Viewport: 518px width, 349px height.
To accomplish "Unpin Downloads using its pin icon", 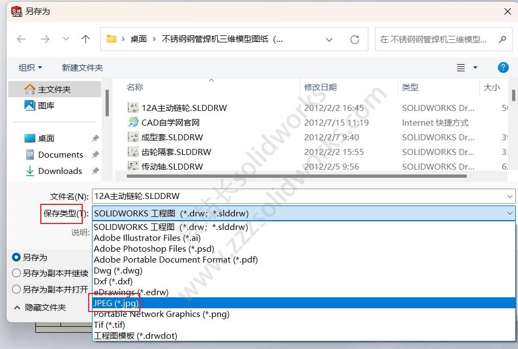I will pos(95,171).
